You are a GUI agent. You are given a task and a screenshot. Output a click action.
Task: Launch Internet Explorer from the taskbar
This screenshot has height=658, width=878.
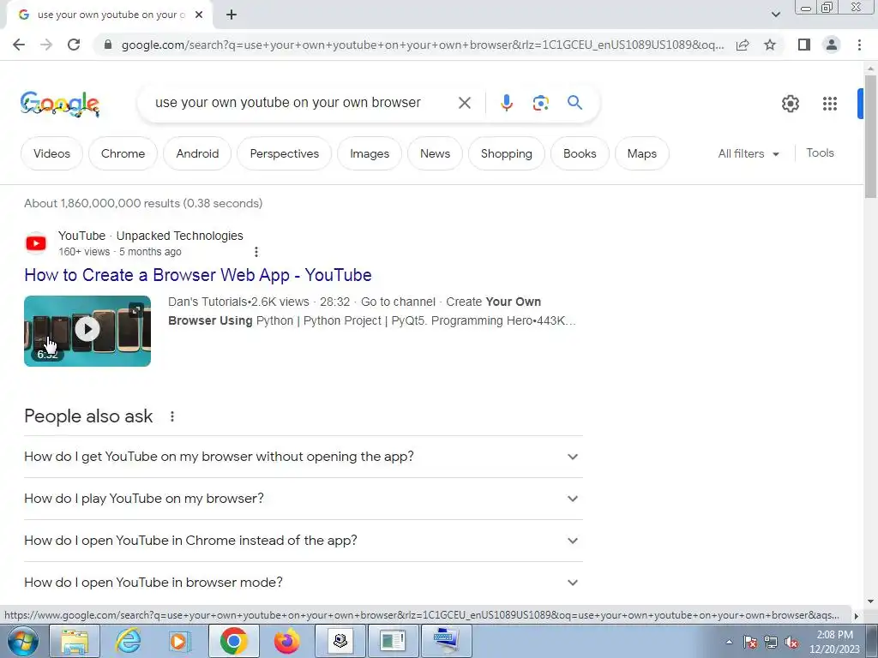128,641
